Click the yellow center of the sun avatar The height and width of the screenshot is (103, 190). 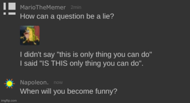pyautogui.click(x=9, y=84)
